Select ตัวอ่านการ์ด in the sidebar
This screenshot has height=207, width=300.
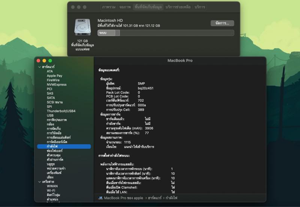click(55, 159)
